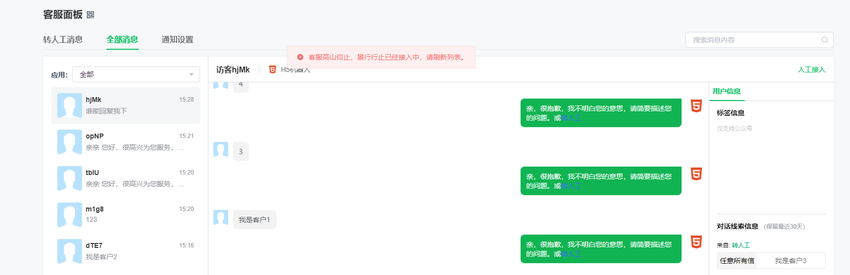This screenshot has width=850, height=275.
Task: Open the opNP conversation timed 15:21
Action: 125,142
